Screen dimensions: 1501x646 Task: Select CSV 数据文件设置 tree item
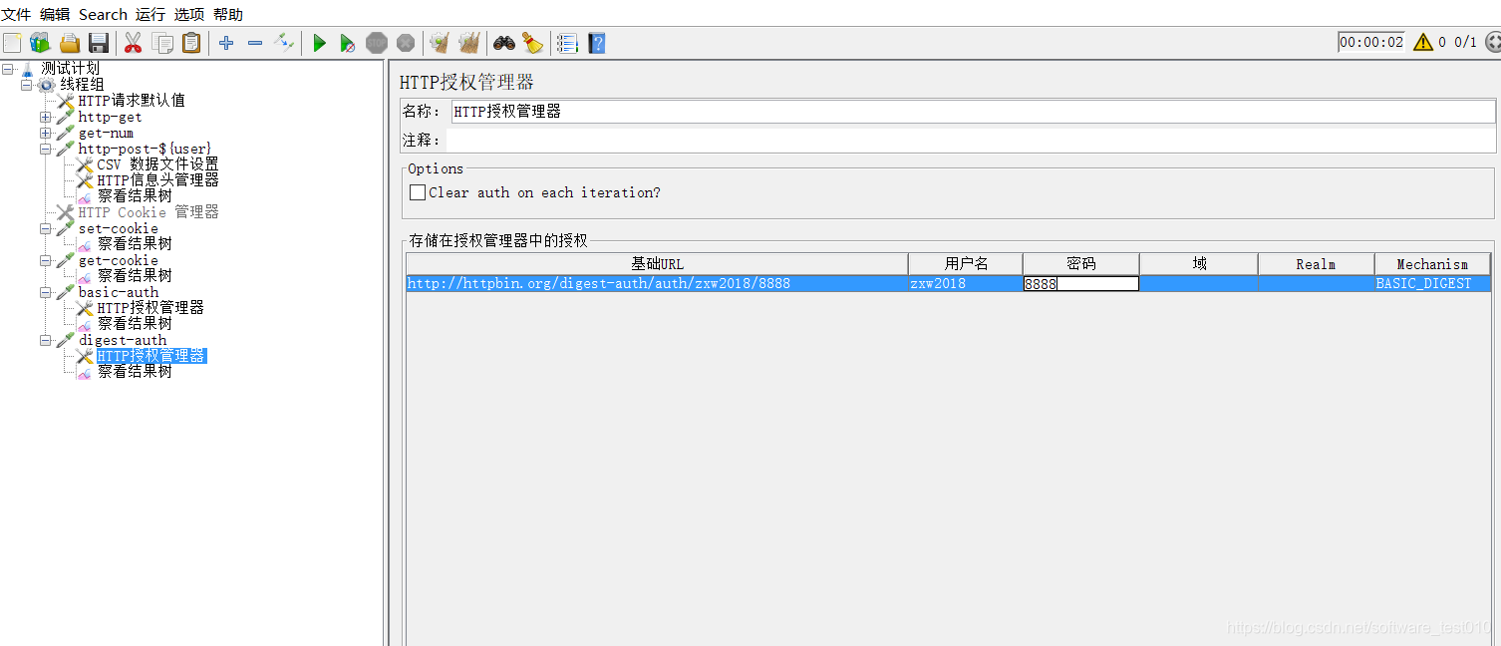point(157,164)
